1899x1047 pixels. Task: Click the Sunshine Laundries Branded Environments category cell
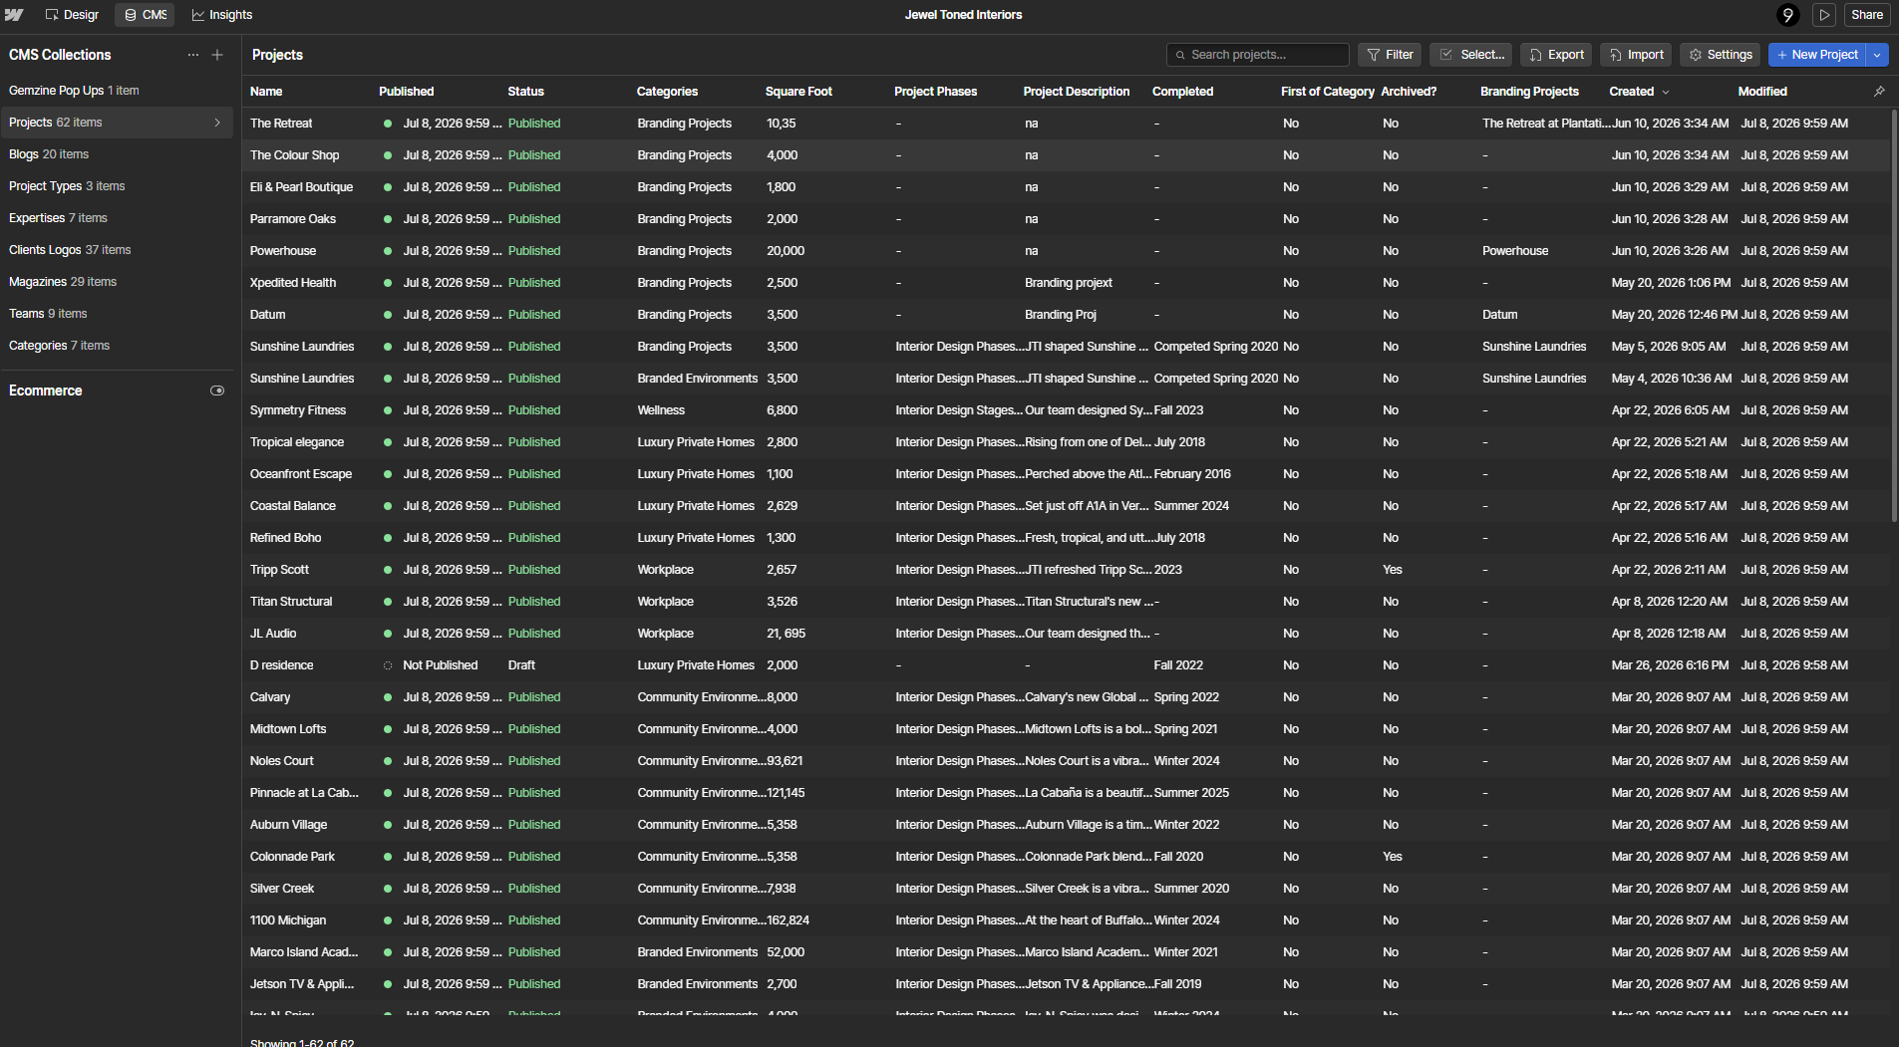(x=698, y=379)
